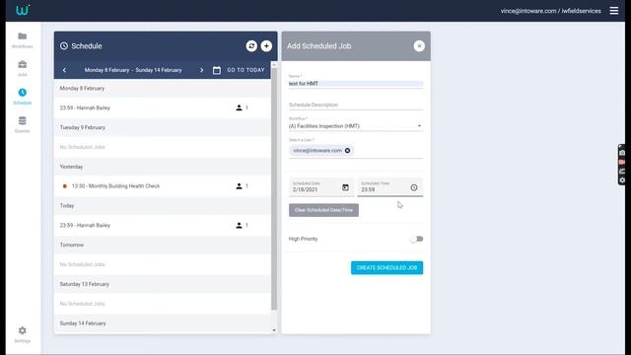The height and width of the screenshot is (355, 631).
Task: Remove vince@intoware.com user chip
Action: click(347, 151)
